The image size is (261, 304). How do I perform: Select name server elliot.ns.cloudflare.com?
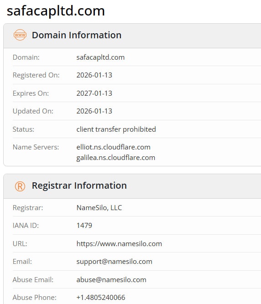point(113,147)
